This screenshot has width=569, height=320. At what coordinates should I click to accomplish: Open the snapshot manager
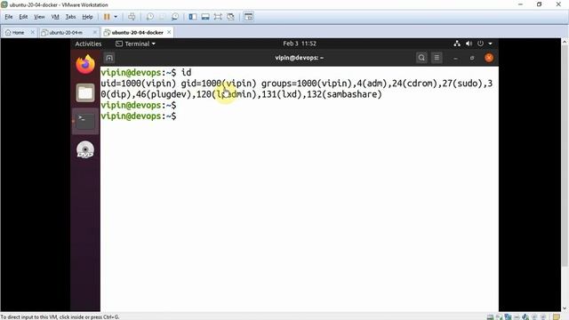pos(175,17)
